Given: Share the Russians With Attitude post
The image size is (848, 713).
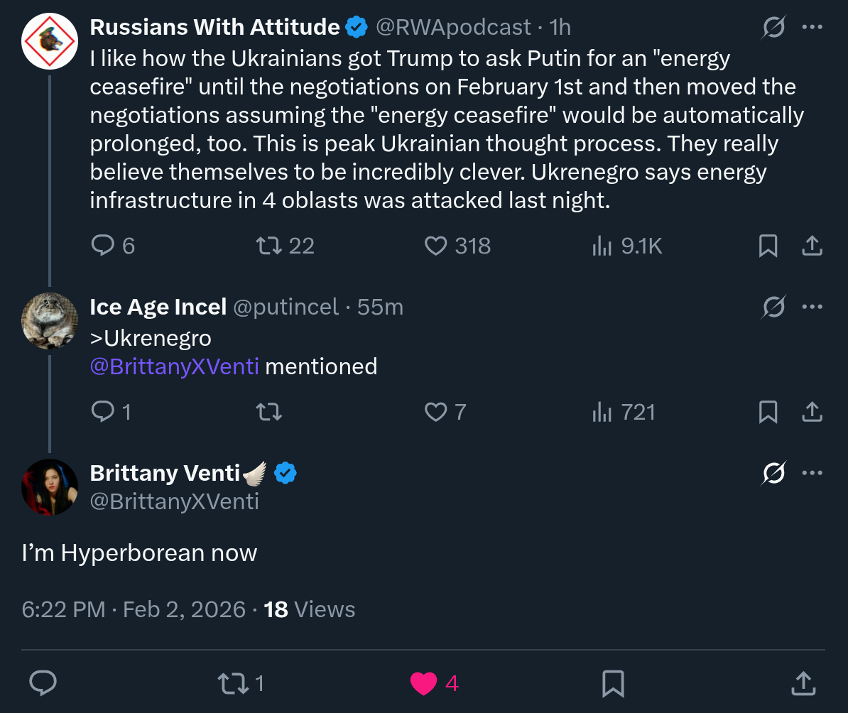Looking at the screenshot, I should [x=811, y=246].
